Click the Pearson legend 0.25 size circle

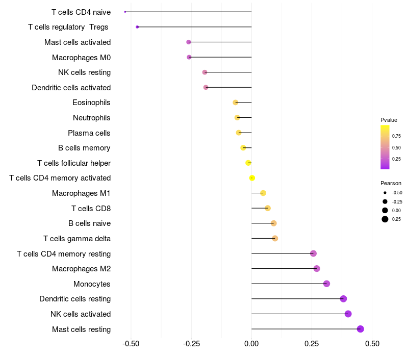coord(385,219)
